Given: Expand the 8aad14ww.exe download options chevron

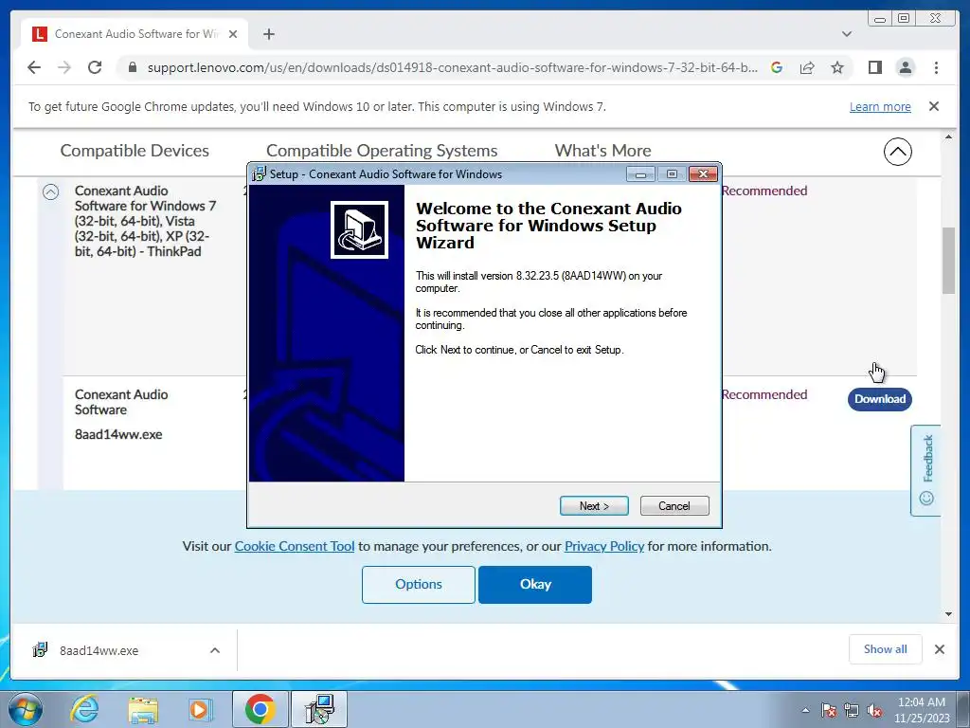Looking at the screenshot, I should point(215,650).
